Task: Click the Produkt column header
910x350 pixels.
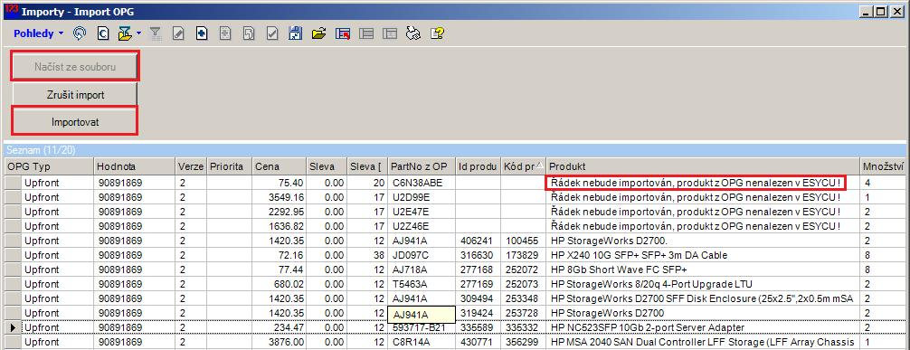Action: tap(702, 167)
